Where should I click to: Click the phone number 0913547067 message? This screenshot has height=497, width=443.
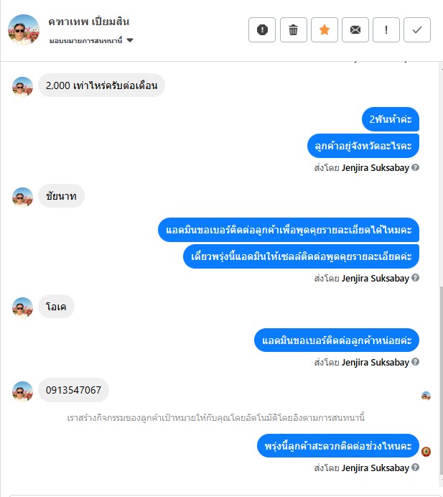[73, 390]
